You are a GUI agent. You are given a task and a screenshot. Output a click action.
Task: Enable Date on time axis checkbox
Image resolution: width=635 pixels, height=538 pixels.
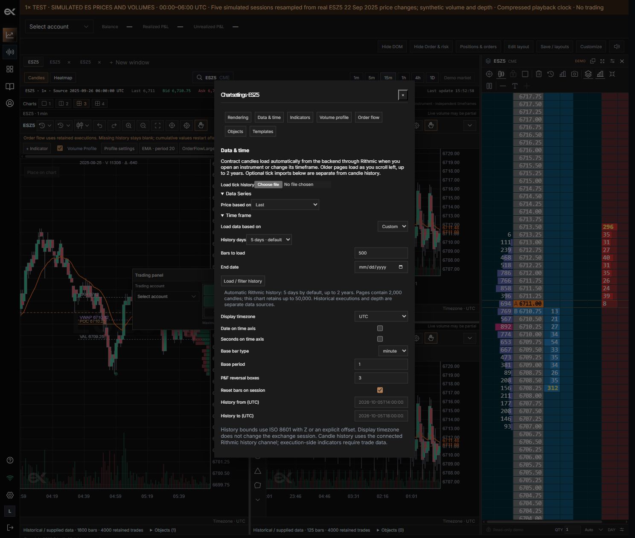380,328
